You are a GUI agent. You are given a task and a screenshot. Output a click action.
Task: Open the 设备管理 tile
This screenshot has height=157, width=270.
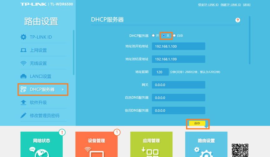96,145
